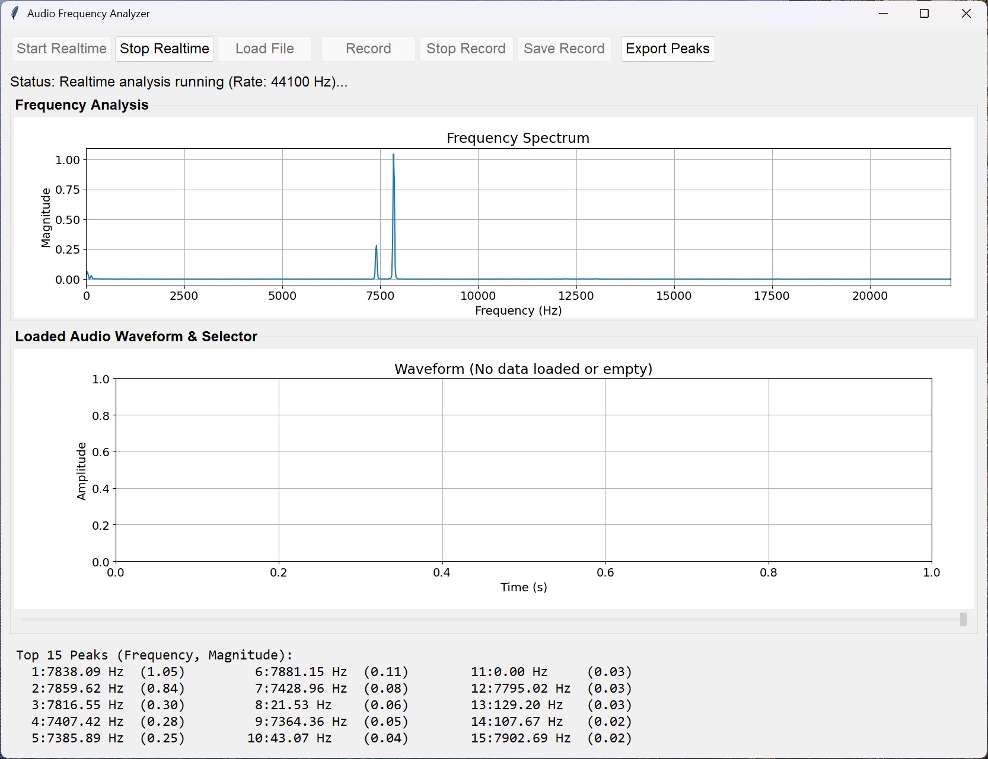The width and height of the screenshot is (988, 759).
Task: Export detected peaks using Export Peaks
Action: (x=667, y=49)
